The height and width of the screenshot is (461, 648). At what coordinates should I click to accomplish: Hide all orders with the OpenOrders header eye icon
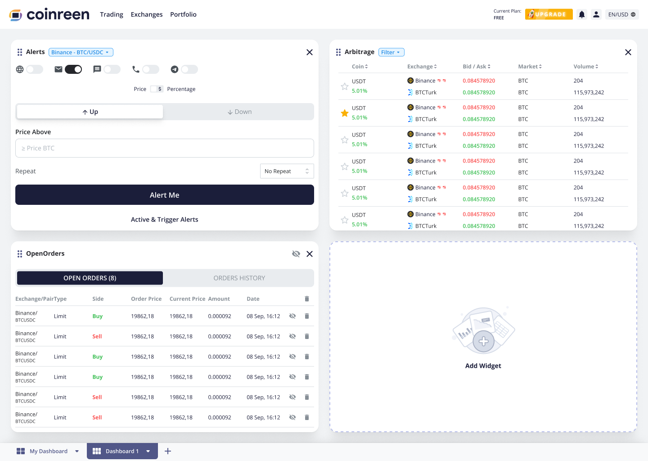296,254
